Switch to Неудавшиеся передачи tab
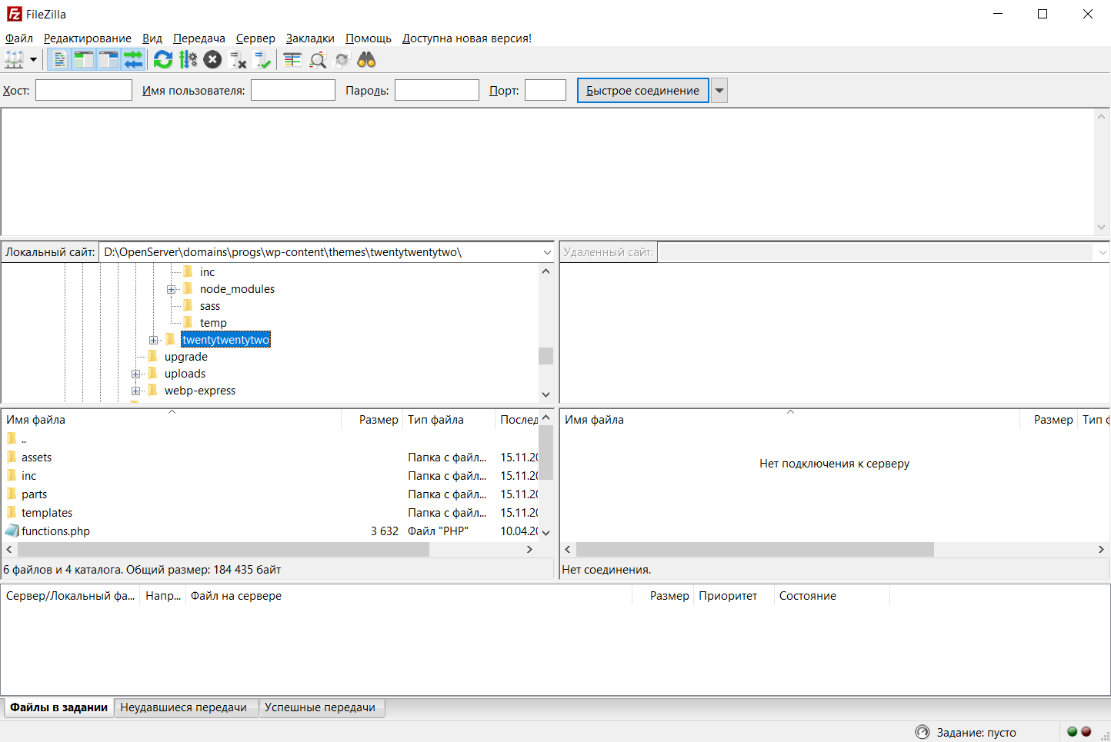The height and width of the screenshot is (742, 1111). [183, 707]
